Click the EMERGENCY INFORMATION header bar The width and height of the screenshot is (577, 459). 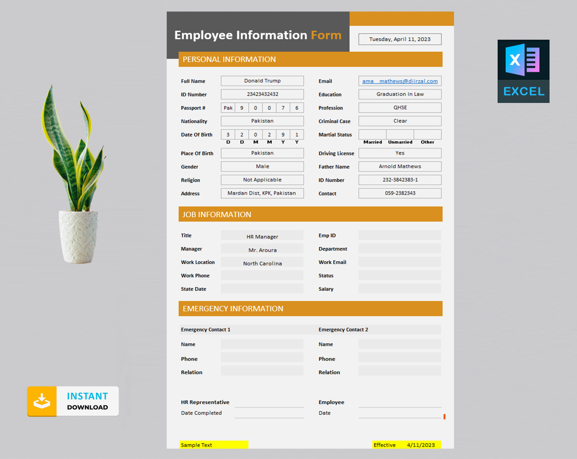pos(233,308)
